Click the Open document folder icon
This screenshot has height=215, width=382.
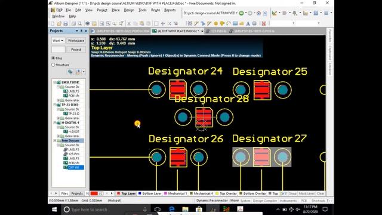58,24
